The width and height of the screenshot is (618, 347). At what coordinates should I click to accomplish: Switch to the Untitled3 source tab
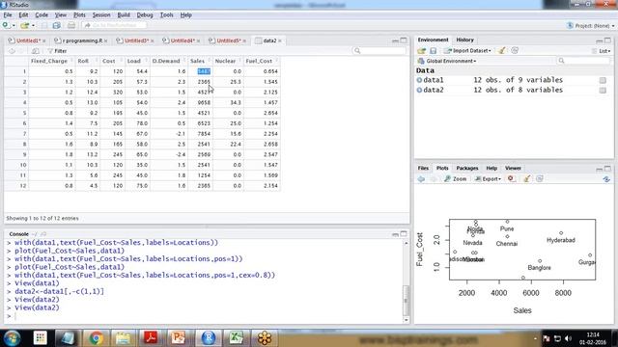[x=136, y=40]
